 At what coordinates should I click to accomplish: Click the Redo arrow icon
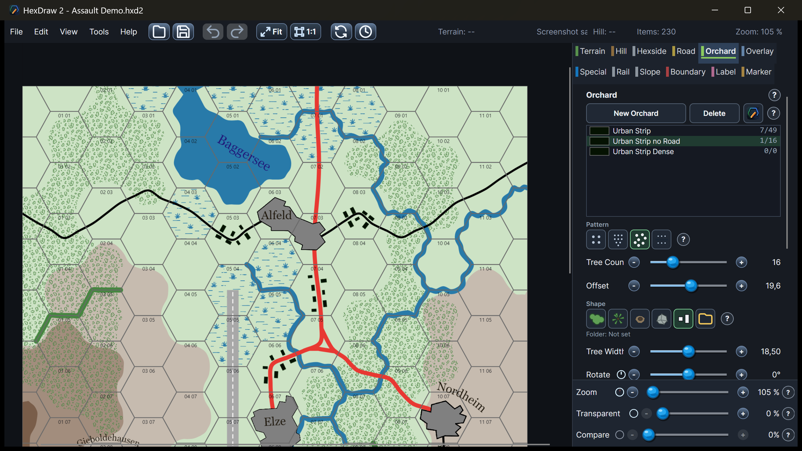pos(237,32)
